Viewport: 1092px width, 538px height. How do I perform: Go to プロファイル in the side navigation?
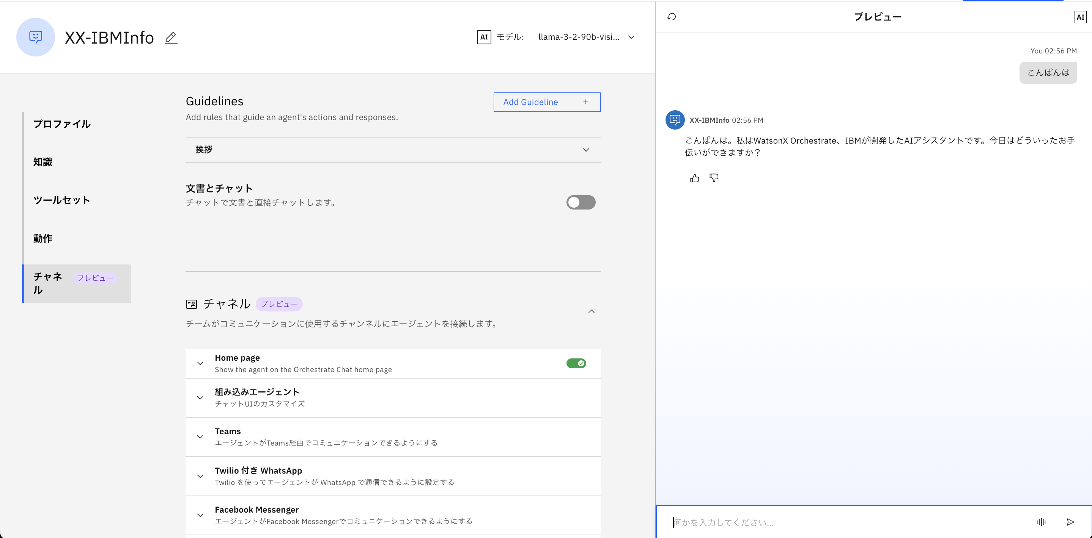62,124
